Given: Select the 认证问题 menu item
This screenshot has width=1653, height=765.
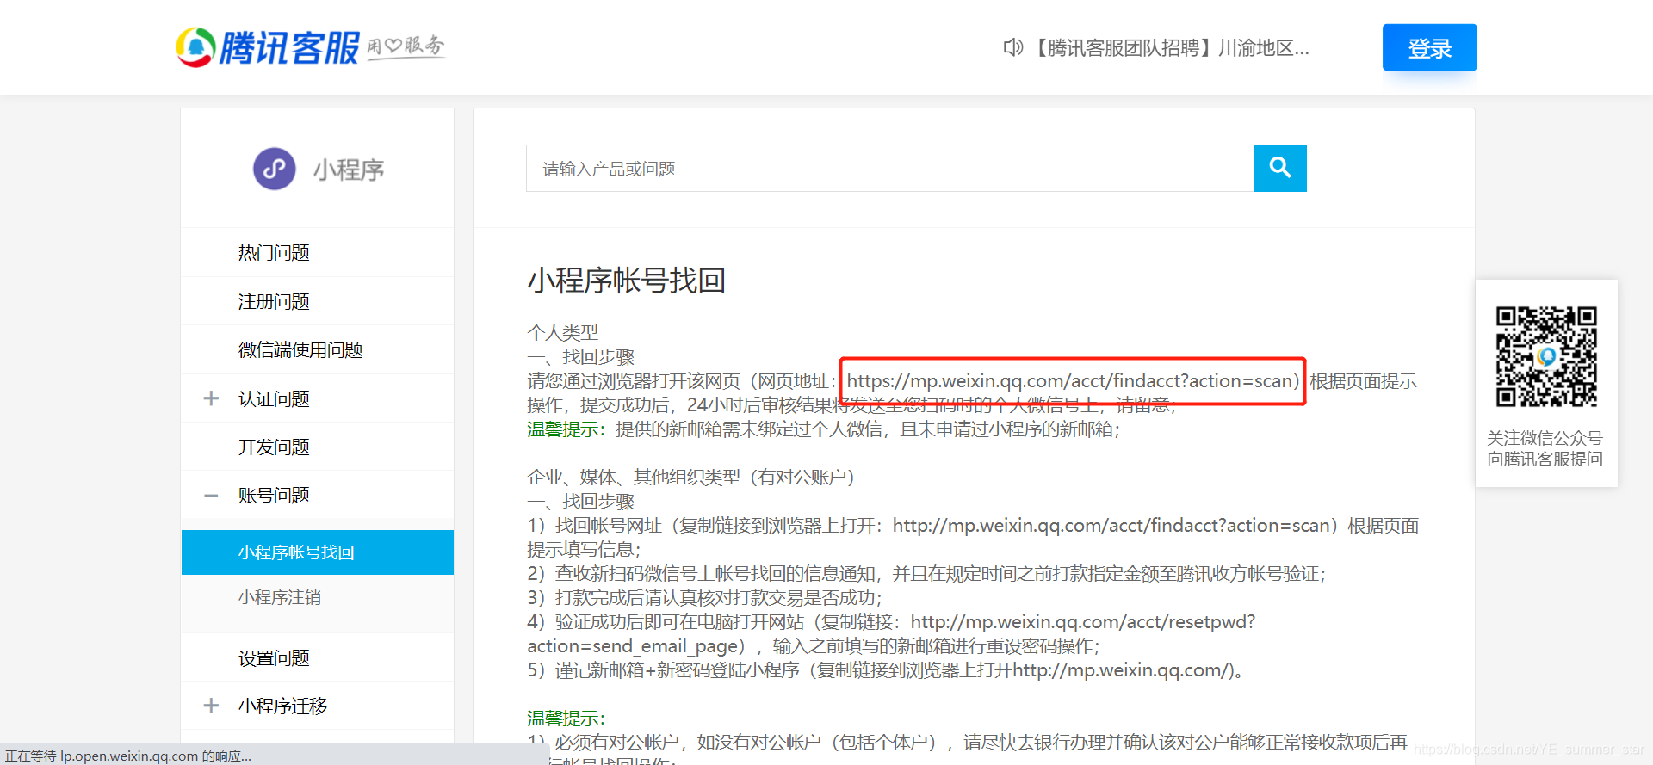Looking at the screenshot, I should coord(274,398).
